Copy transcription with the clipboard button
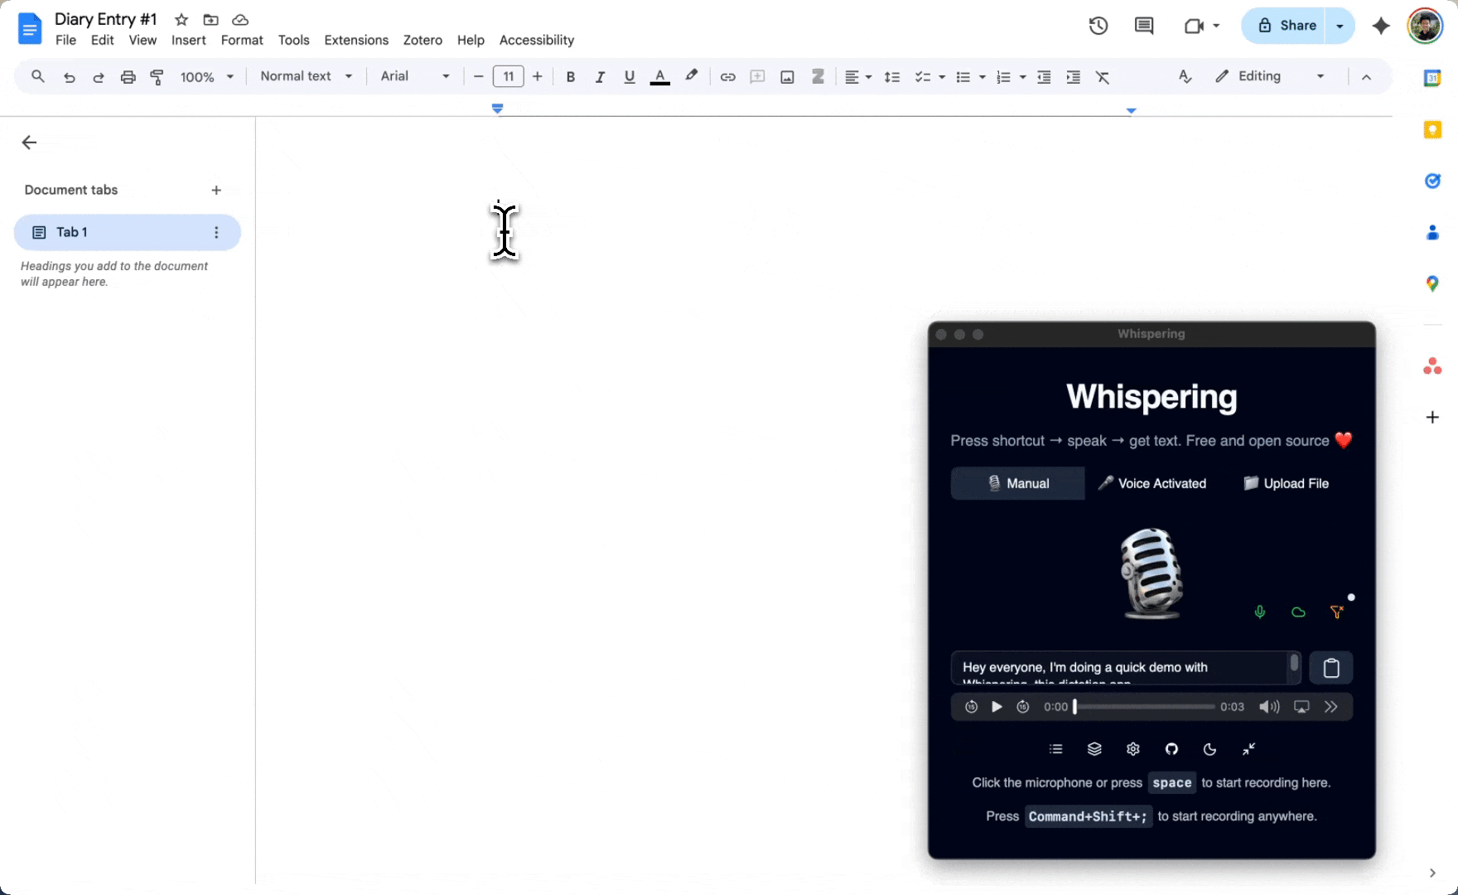Screen dimensions: 1458x895 (1331, 668)
